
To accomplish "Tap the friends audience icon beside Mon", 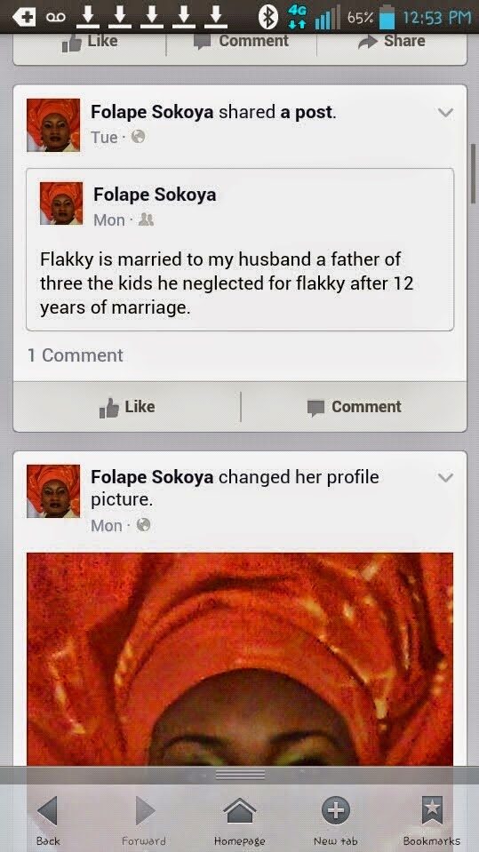I will (x=147, y=219).
